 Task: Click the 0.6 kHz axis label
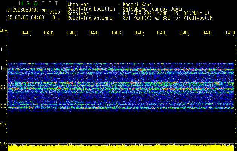click(3, 143)
